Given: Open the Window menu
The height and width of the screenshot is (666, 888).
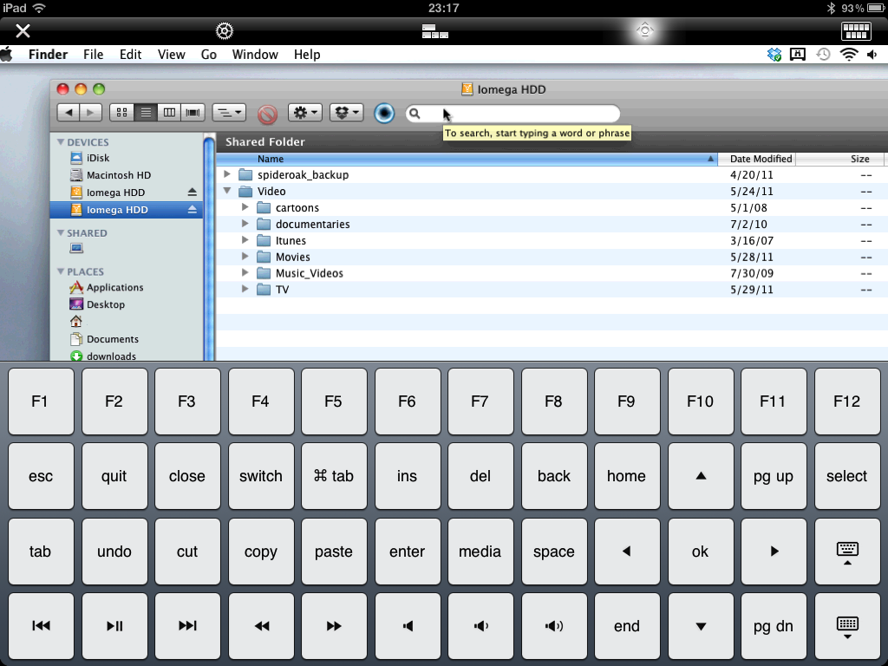Looking at the screenshot, I should pyautogui.click(x=255, y=54).
